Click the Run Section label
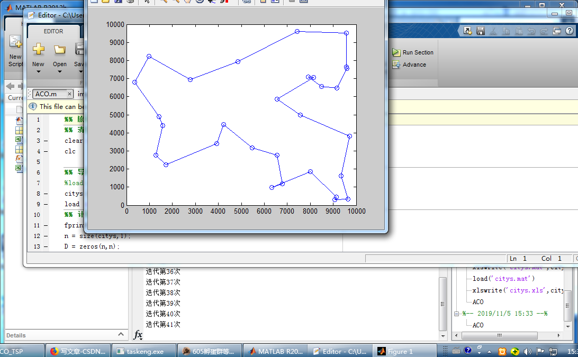Image resolution: width=578 pixels, height=357 pixels. pos(418,52)
